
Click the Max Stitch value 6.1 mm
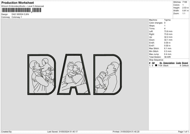(x=168, y=48)
